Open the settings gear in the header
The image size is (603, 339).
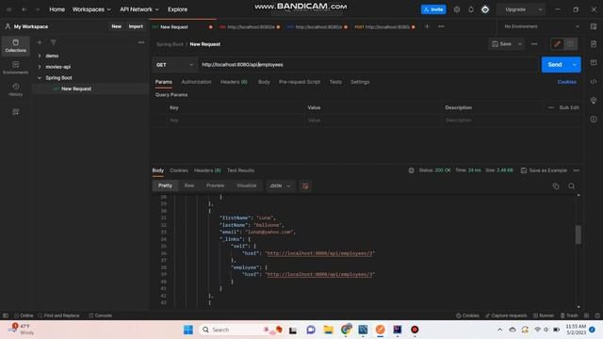pyautogui.click(x=457, y=9)
